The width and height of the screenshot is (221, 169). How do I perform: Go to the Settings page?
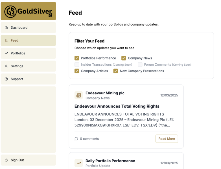[x=17, y=66]
